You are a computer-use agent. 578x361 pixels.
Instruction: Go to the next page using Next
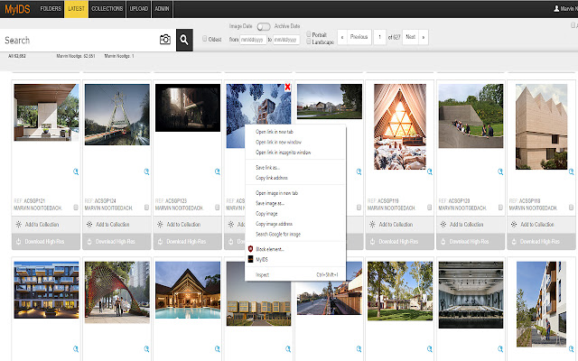(x=411, y=37)
